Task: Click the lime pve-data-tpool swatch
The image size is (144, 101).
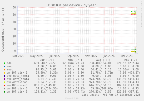Action: coord(4,82)
